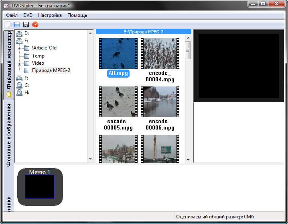Viewport: 288px width, 224px height.
Task: Click the Save project floppy disk icon
Action: 26,25
